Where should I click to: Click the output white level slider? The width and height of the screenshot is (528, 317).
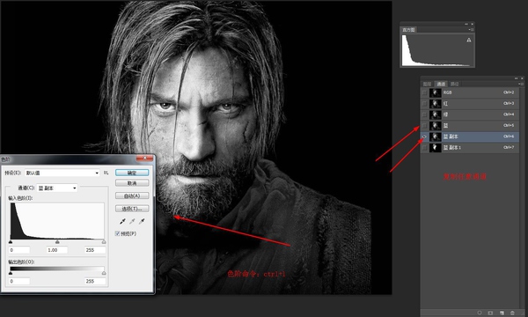pos(104,273)
